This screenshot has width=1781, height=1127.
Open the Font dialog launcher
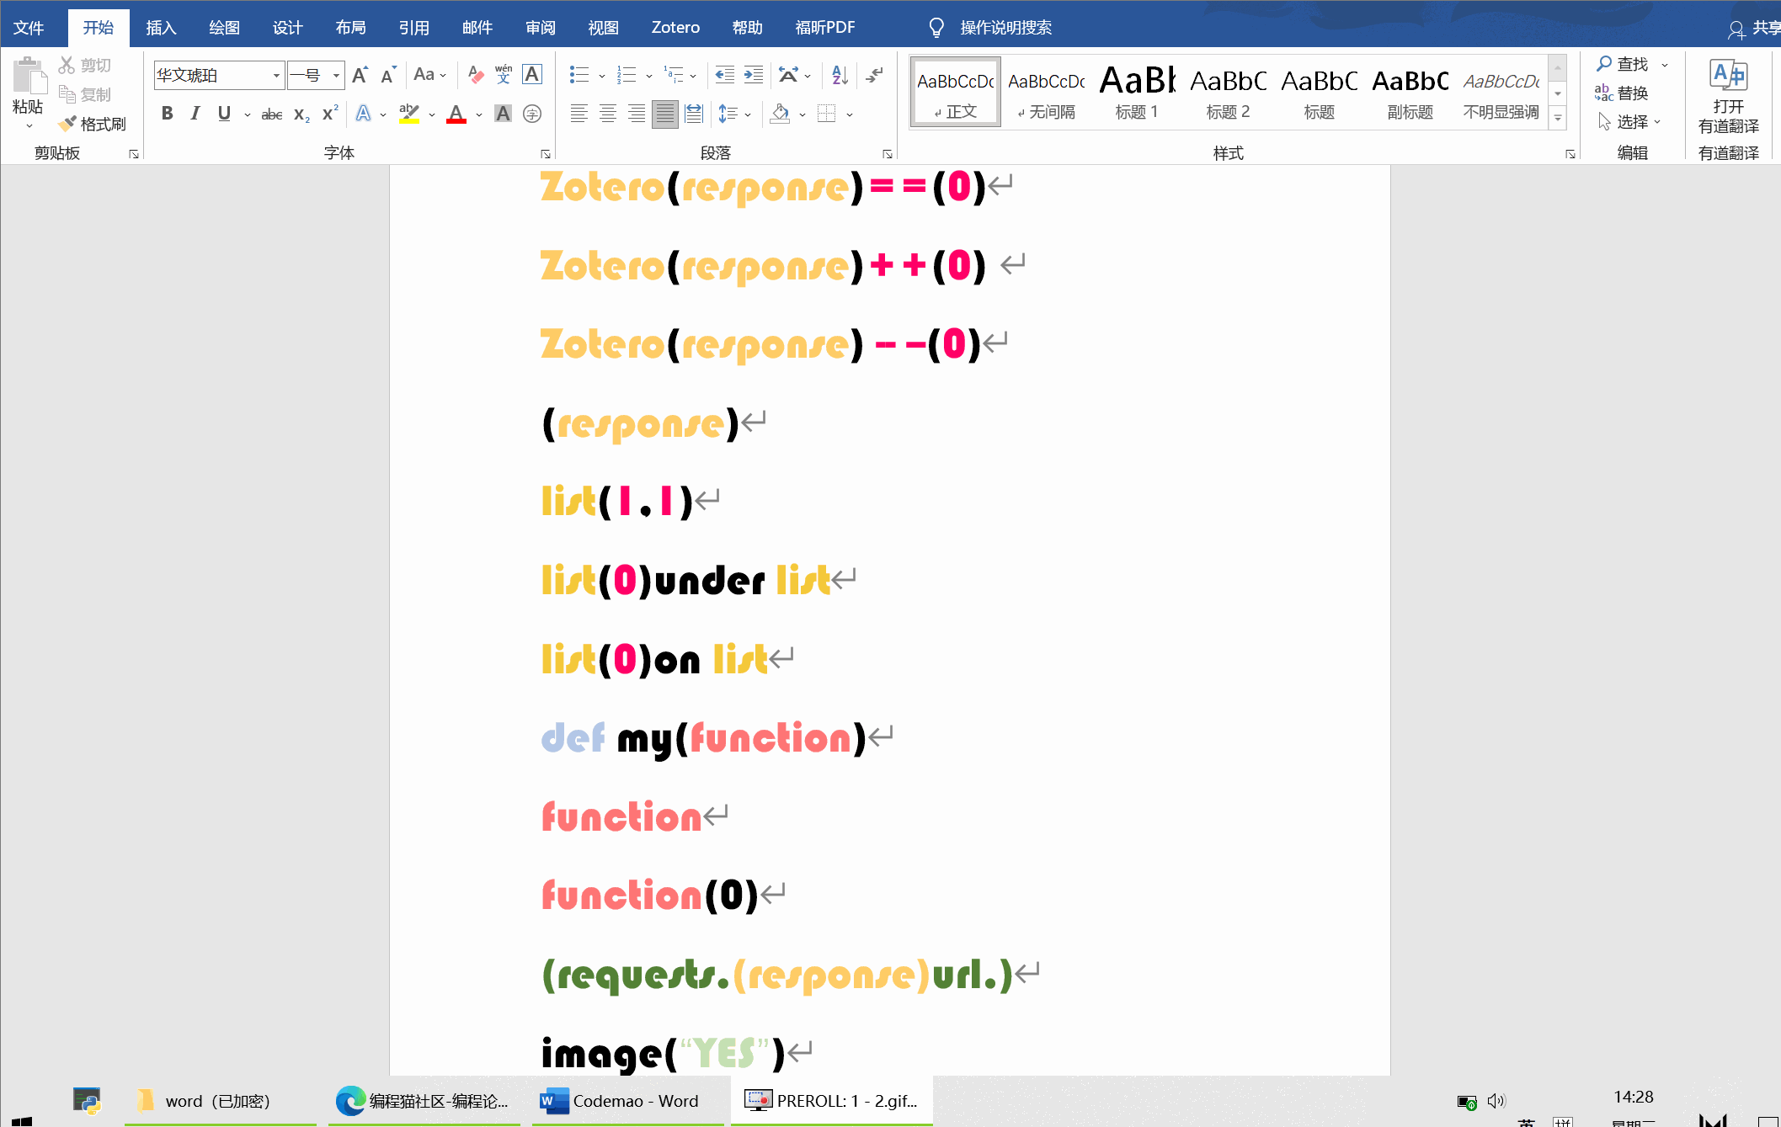coord(546,154)
